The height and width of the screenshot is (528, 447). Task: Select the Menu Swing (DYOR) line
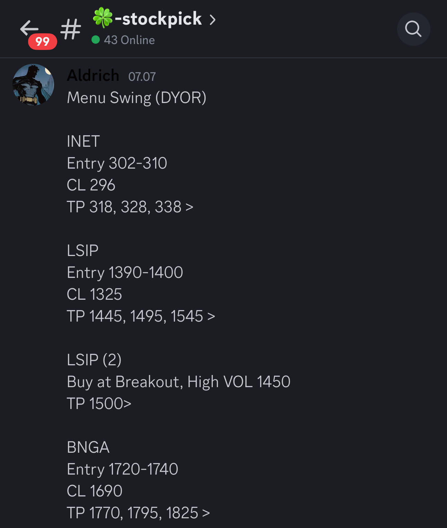[137, 98]
